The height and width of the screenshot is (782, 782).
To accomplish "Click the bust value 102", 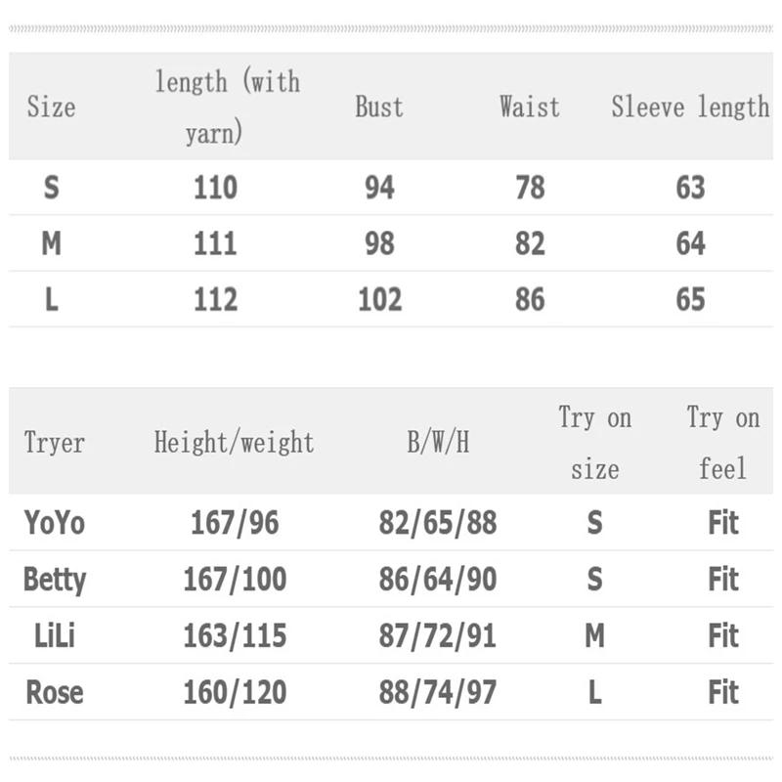I will (379, 299).
